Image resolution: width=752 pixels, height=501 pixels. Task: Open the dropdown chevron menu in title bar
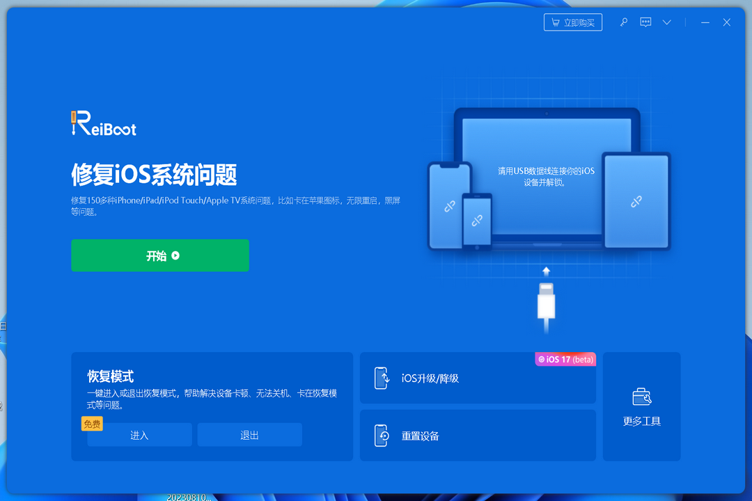[666, 22]
